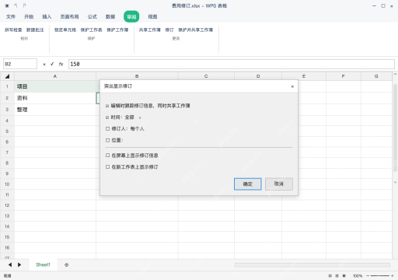Switch to page layout view icon in status bar

[337, 276]
